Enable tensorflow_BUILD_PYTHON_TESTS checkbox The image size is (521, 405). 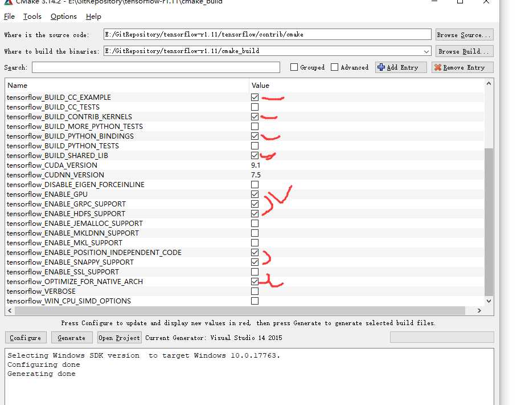255,146
